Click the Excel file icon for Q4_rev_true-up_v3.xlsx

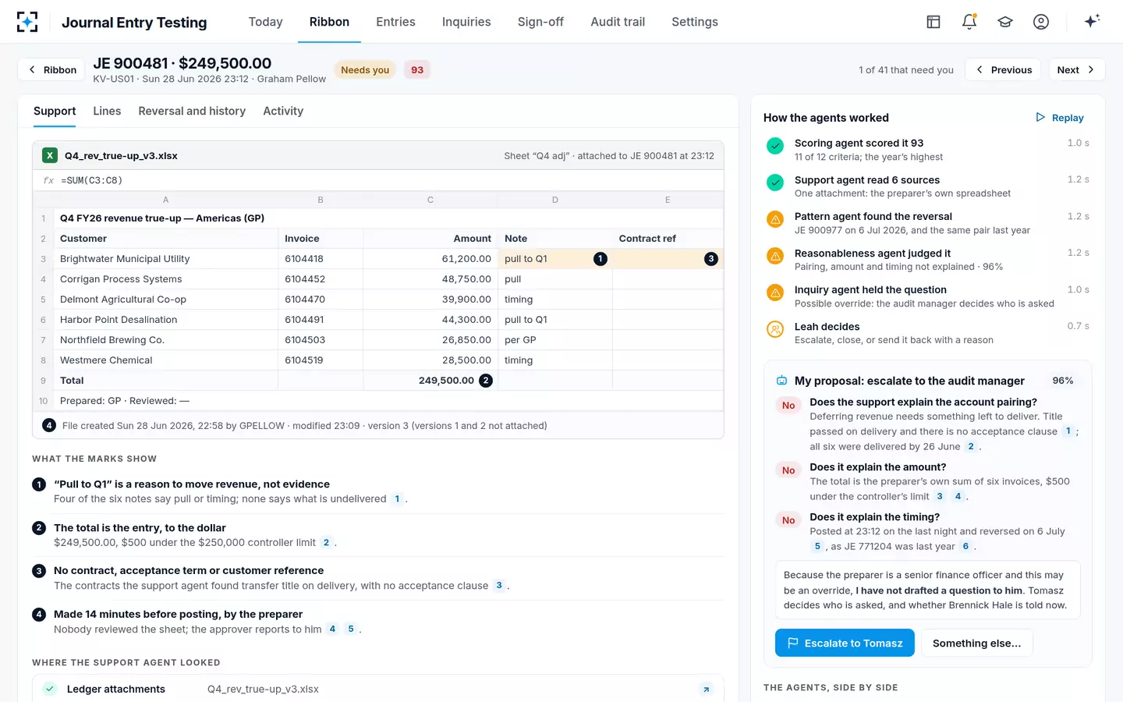pyautogui.click(x=50, y=155)
